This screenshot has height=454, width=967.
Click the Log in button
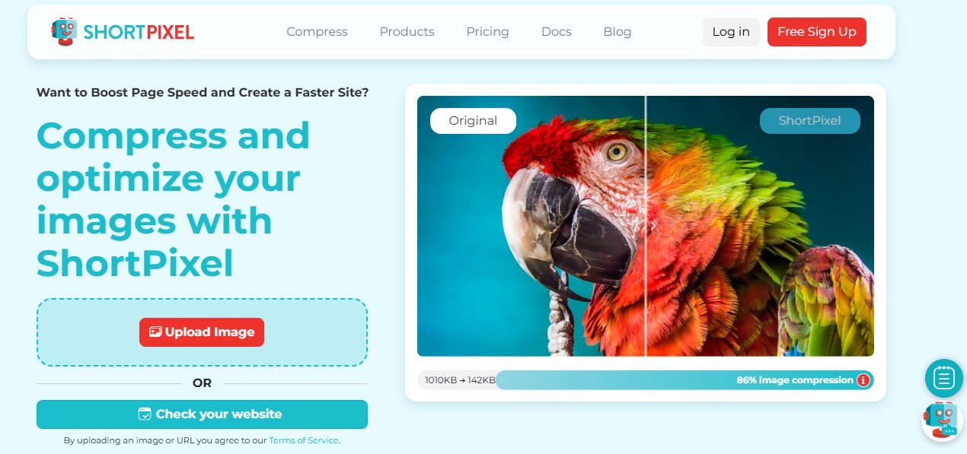(x=731, y=32)
